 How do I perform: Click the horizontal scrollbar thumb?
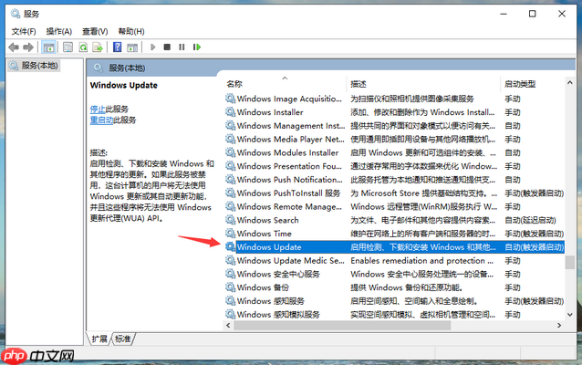pyautogui.click(x=342, y=325)
